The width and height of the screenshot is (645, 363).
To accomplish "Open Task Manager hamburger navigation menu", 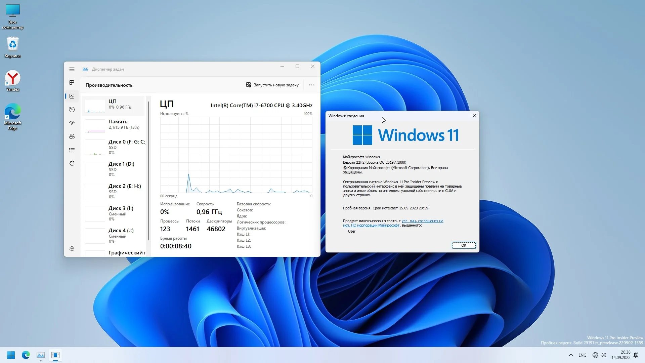I will coord(72,69).
